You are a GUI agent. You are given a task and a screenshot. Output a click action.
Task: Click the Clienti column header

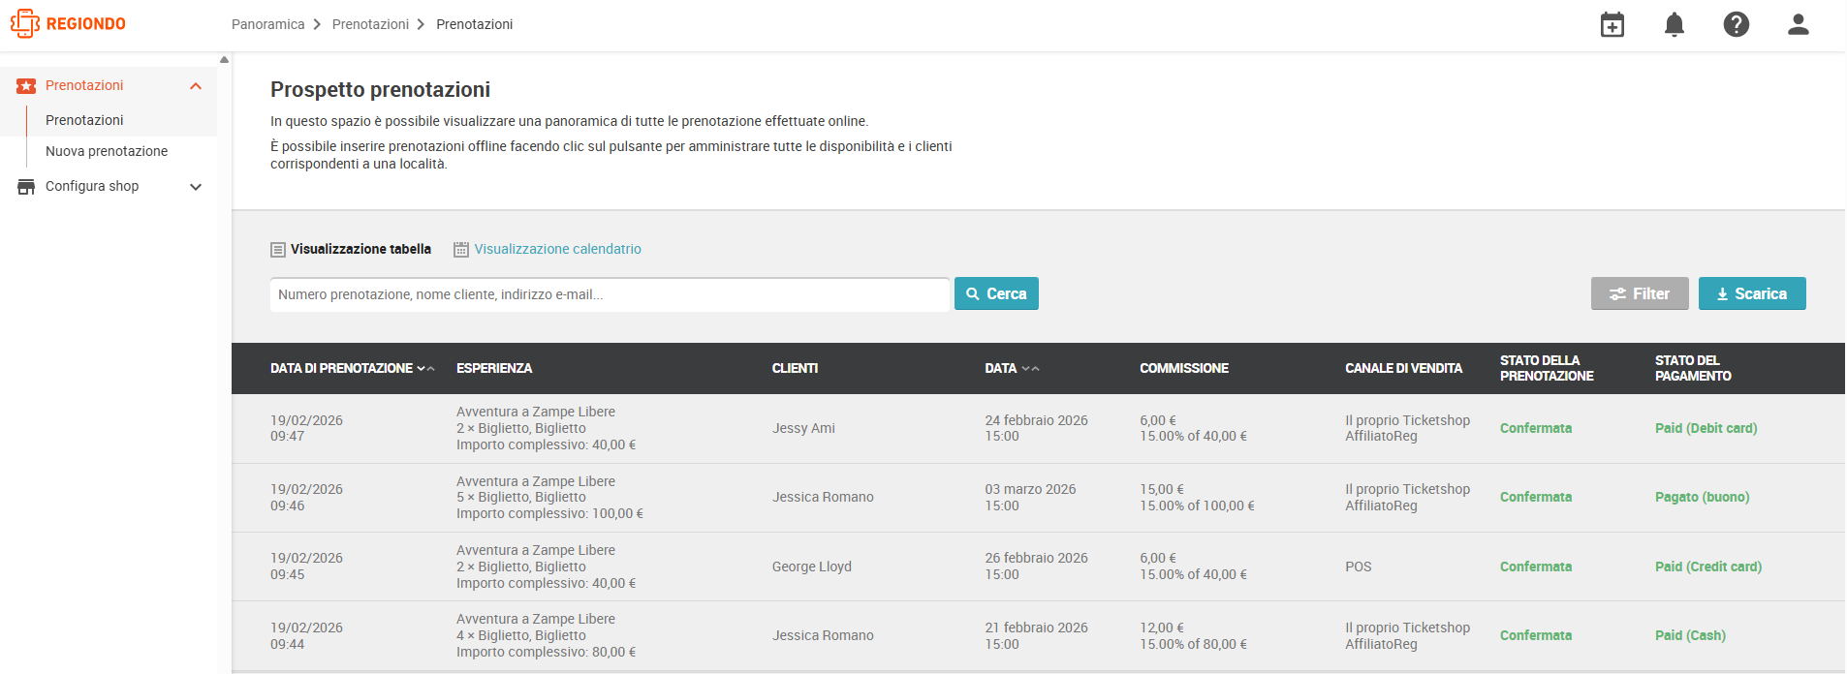click(x=795, y=368)
